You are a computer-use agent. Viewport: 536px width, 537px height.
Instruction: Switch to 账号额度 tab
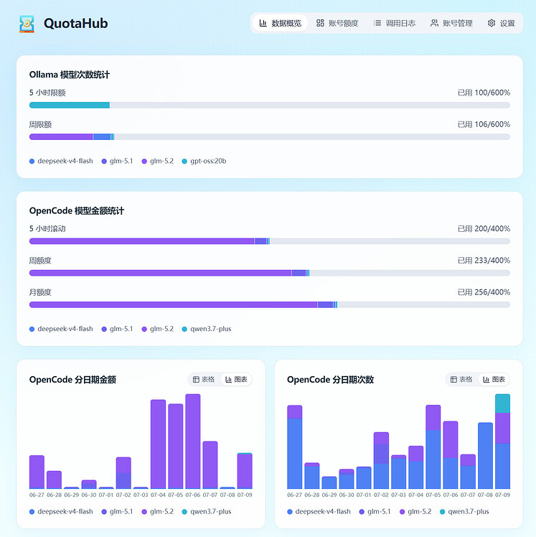pyautogui.click(x=337, y=23)
